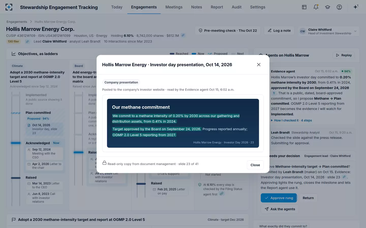Click the flag icon beside the methane objective heading
366x228 pixels.
(14, 220)
